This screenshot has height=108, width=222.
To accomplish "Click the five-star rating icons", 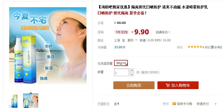I will pyautogui.click(x=195, y=47).
